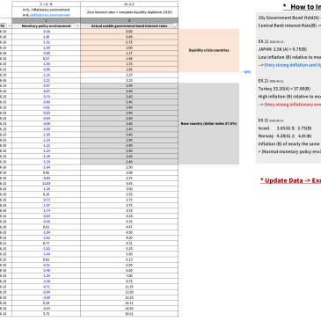
Task: Open the Monetary policy environment filter dropdown
Action: point(77,26)
